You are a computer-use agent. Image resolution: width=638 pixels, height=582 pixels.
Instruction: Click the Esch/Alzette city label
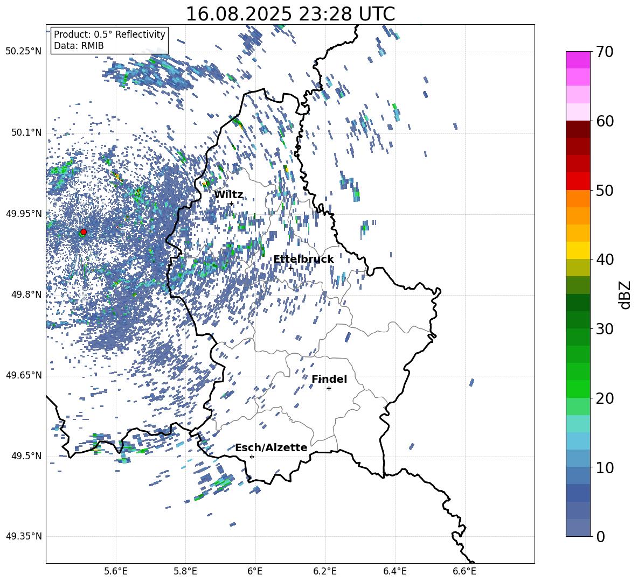click(x=272, y=447)
